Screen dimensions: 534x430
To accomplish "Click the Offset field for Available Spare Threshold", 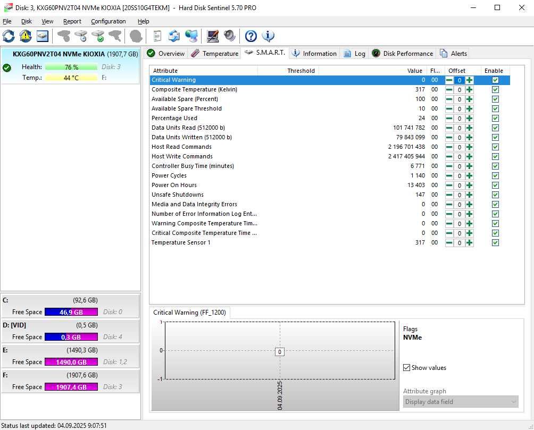I will point(460,109).
